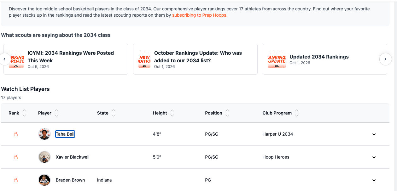
Task: Open Xavier Blackwell's profile photo
Action: (44, 157)
